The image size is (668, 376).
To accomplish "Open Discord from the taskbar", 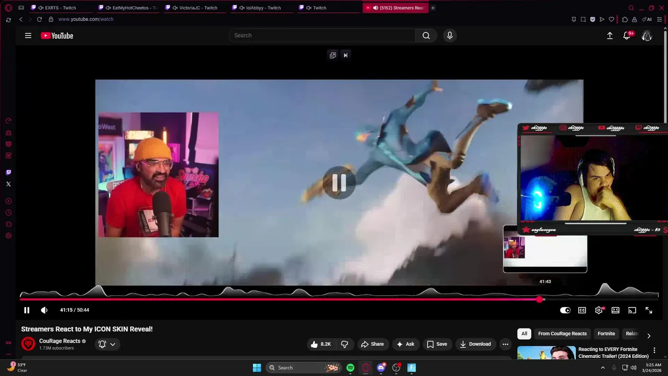I will [381, 368].
